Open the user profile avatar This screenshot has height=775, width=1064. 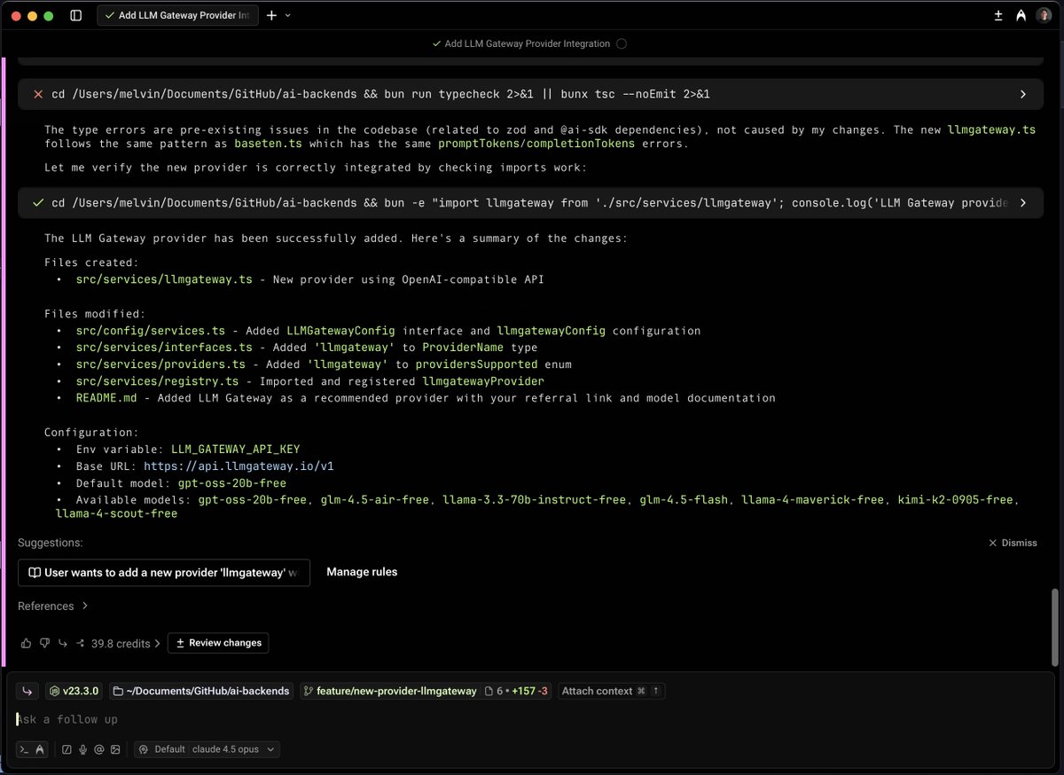pos(1044,16)
